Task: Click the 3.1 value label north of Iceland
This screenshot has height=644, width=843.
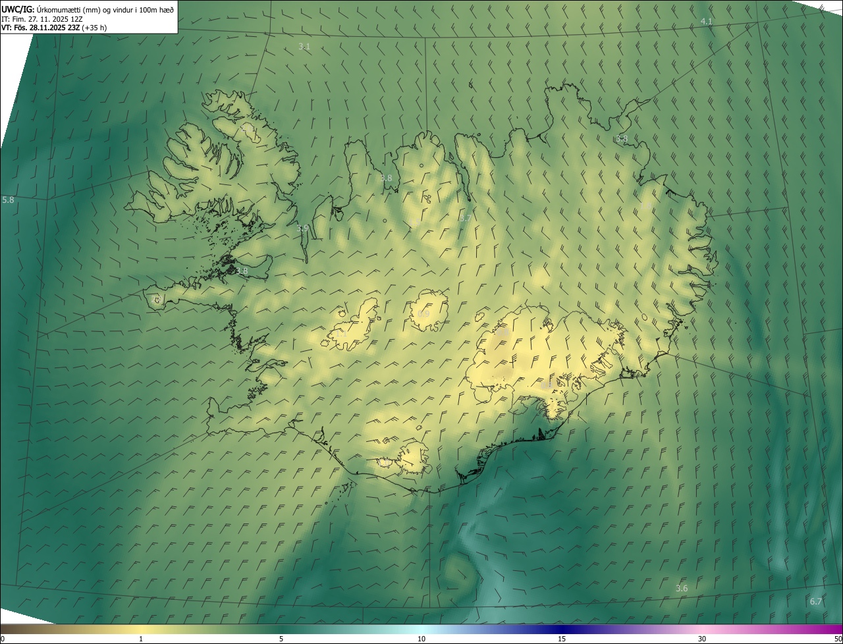Action: tap(304, 47)
